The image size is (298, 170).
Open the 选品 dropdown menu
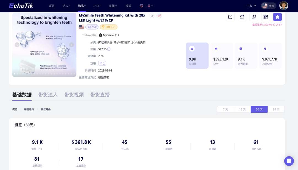coord(82,6)
